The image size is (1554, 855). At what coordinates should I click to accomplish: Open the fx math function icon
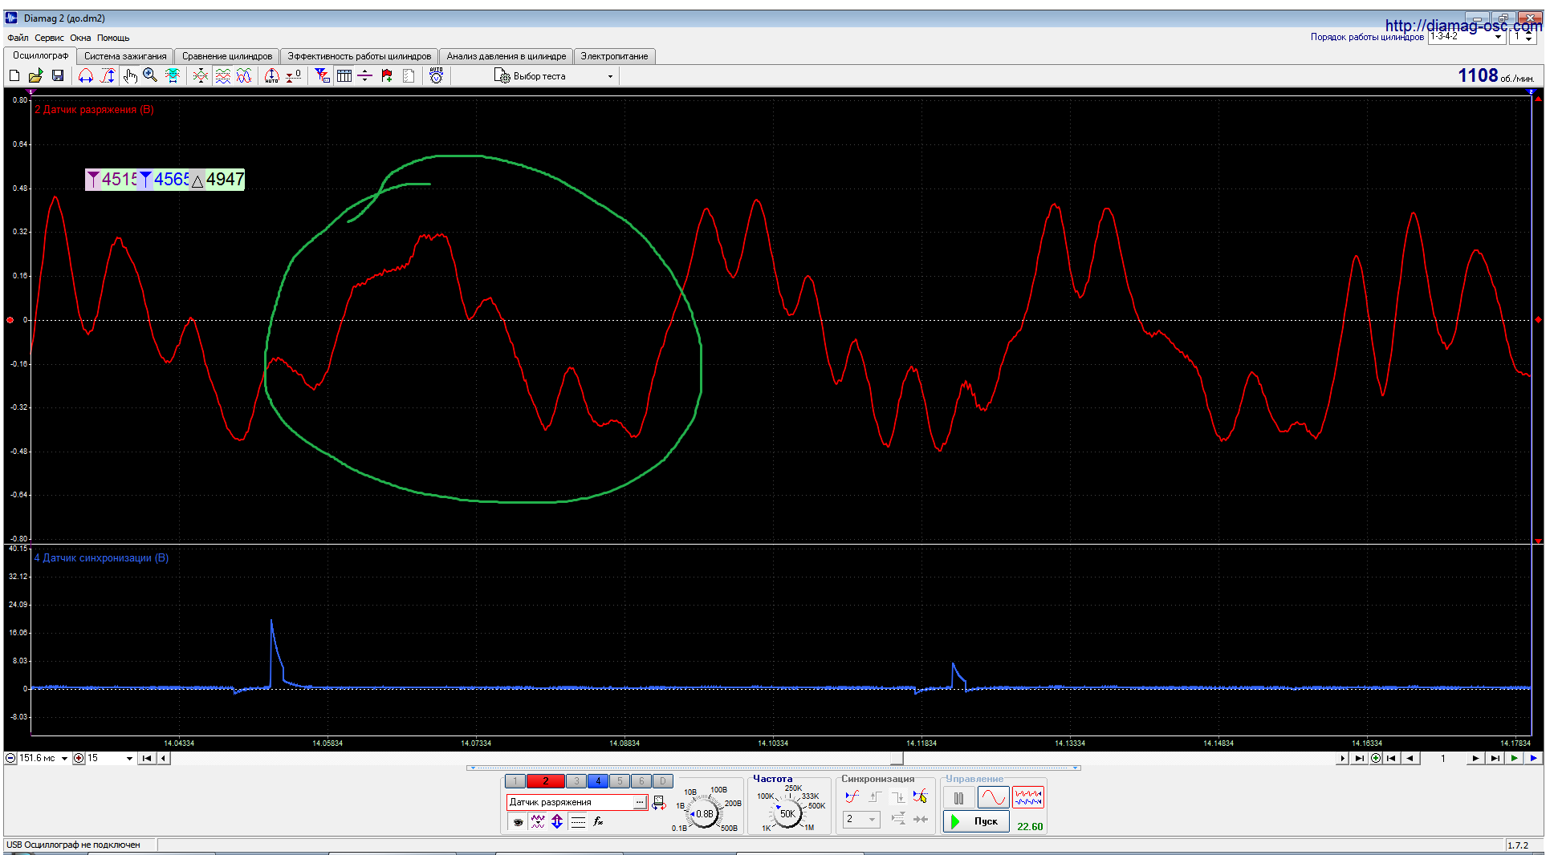[598, 822]
